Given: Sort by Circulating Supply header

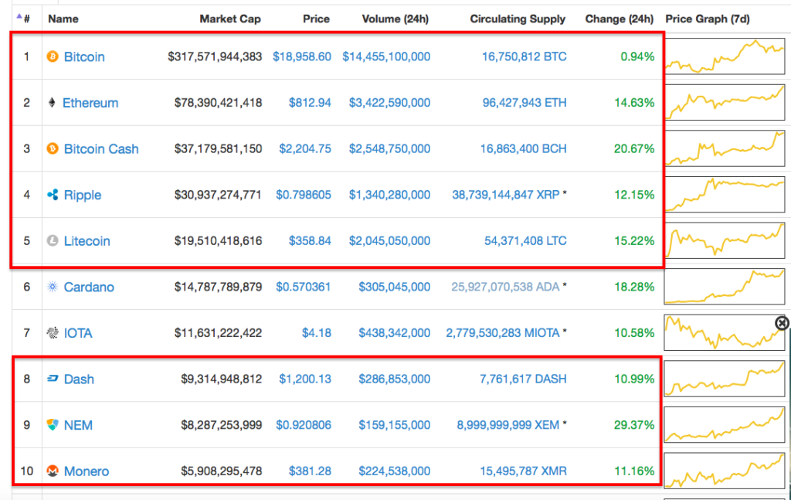Looking at the screenshot, I should 518,19.
